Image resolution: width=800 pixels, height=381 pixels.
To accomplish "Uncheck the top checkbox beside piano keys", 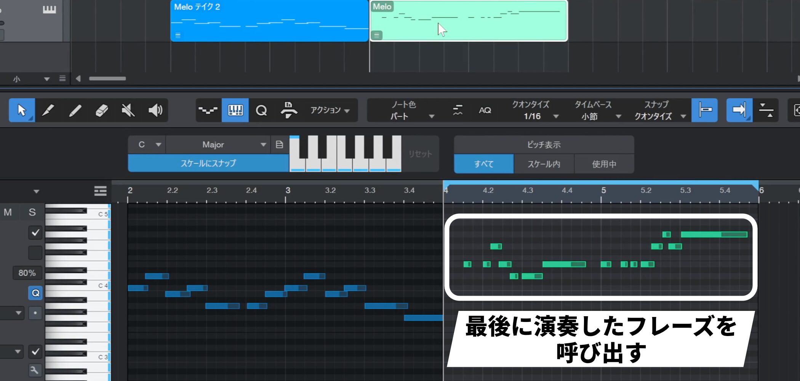I will (35, 232).
